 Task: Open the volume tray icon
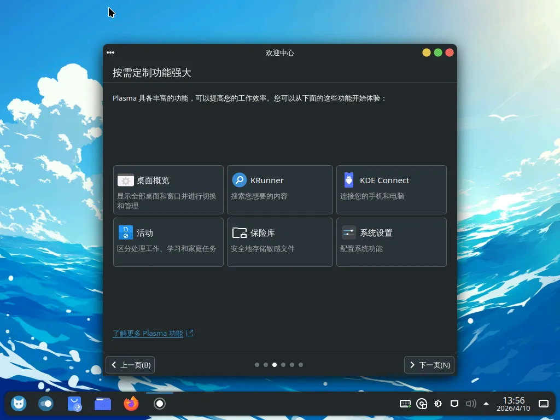471,404
